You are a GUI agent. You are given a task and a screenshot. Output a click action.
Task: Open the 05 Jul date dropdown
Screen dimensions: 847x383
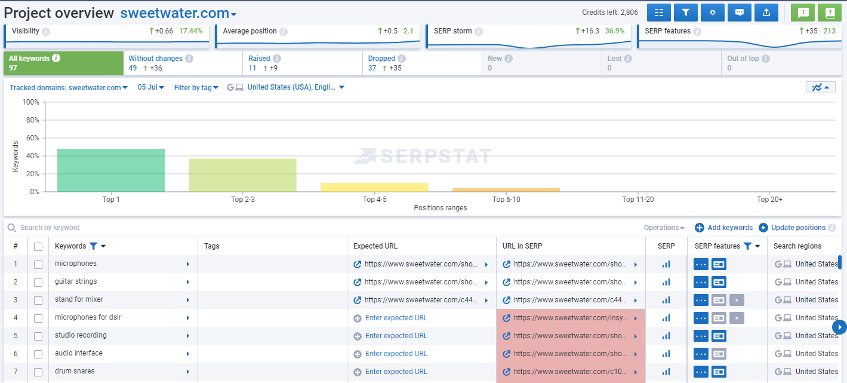(x=151, y=87)
